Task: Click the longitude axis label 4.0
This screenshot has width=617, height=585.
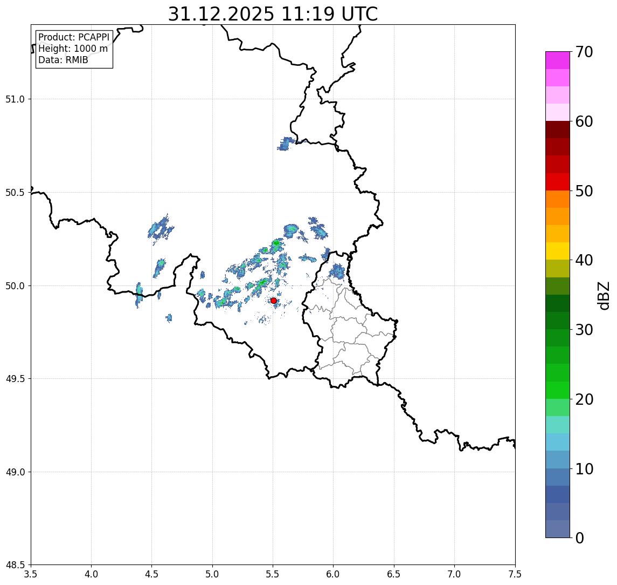Action: 91,574
